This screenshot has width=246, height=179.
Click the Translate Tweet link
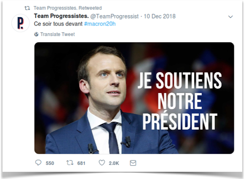pyautogui.click(x=57, y=34)
